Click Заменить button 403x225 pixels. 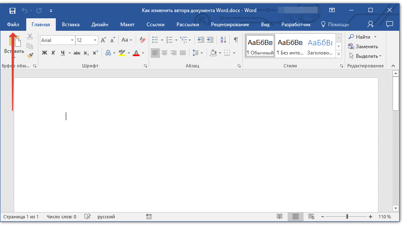click(x=363, y=47)
